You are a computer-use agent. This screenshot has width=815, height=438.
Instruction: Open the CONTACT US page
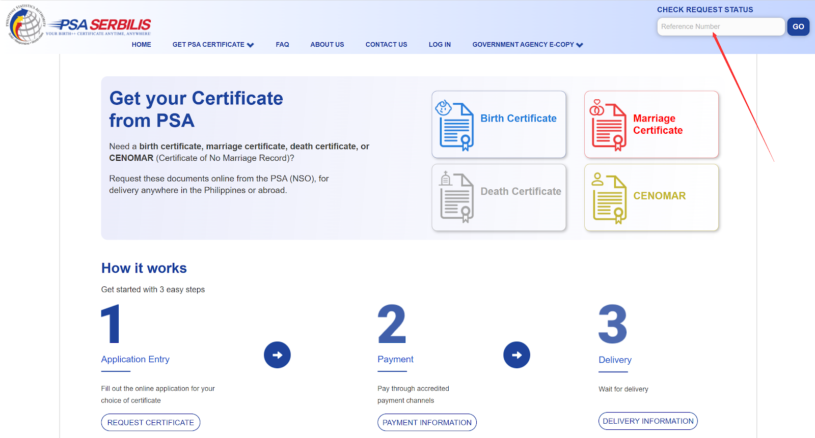[x=386, y=45]
